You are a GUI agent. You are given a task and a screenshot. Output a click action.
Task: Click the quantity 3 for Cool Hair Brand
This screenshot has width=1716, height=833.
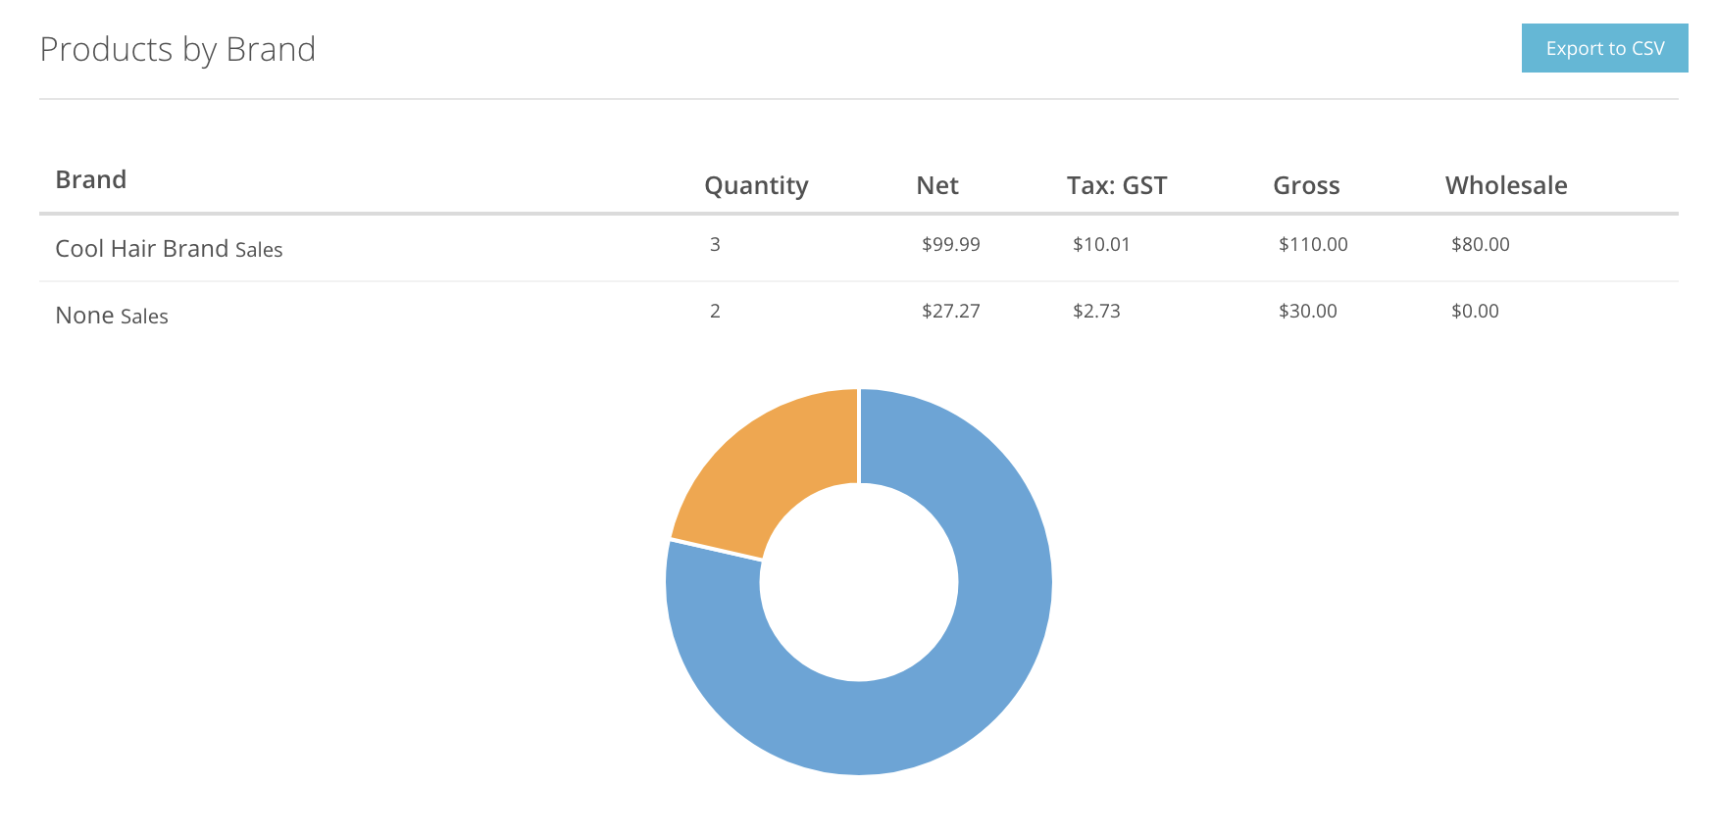point(715,244)
